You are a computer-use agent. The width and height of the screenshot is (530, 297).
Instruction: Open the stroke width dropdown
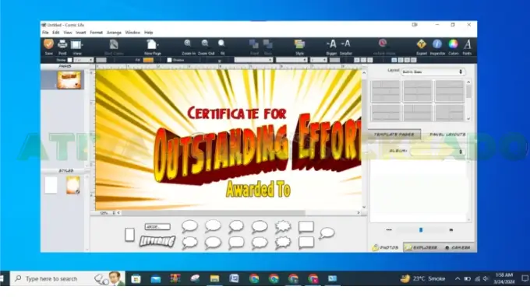tap(83, 60)
